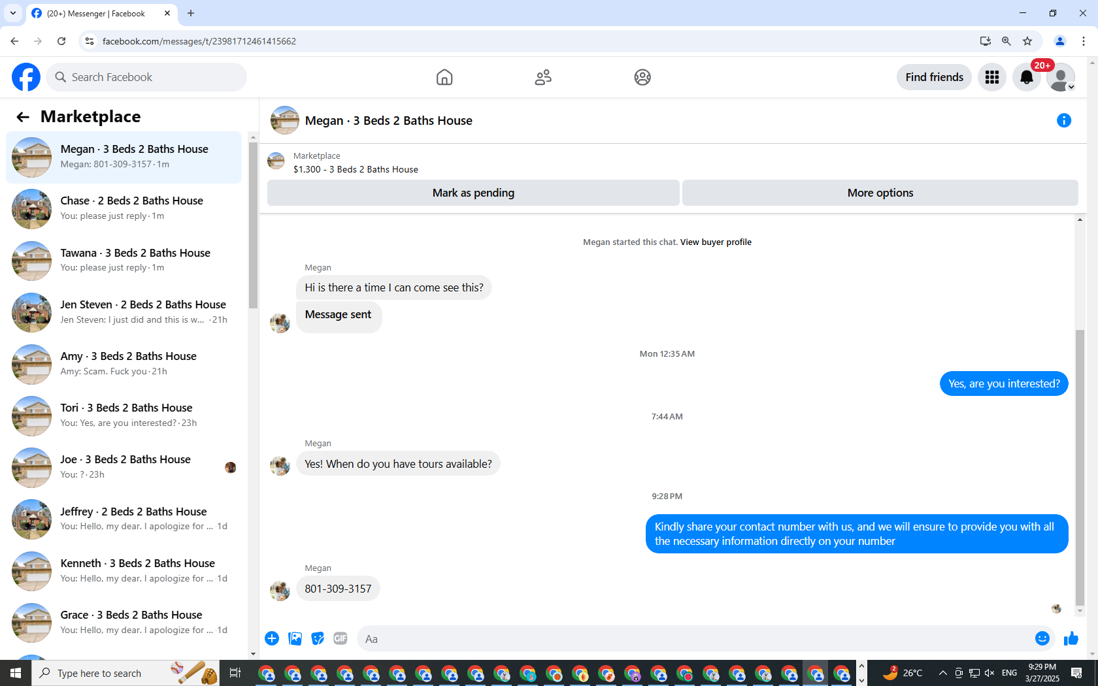Image resolution: width=1098 pixels, height=686 pixels.
Task: Open the Friends icon in top navigation
Action: click(543, 77)
